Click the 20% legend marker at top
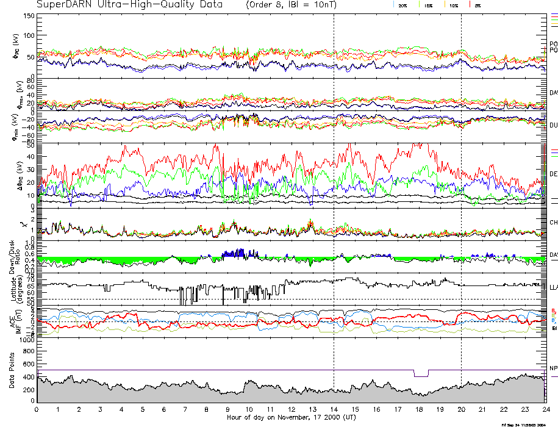The width and height of the screenshot is (558, 427). [x=402, y=5]
